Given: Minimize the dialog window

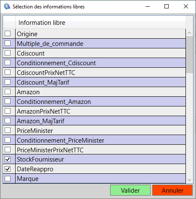Looking at the screenshot, I should point(148,6).
